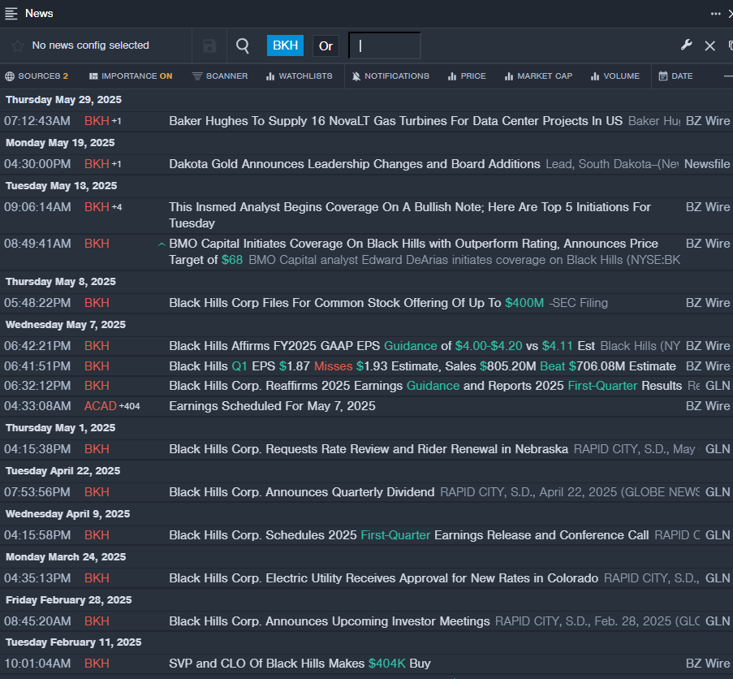Screen dimensions: 733x679
Task: Open Black Hills Affirms FY2025 GAAP EPS headline
Action: pos(382,346)
